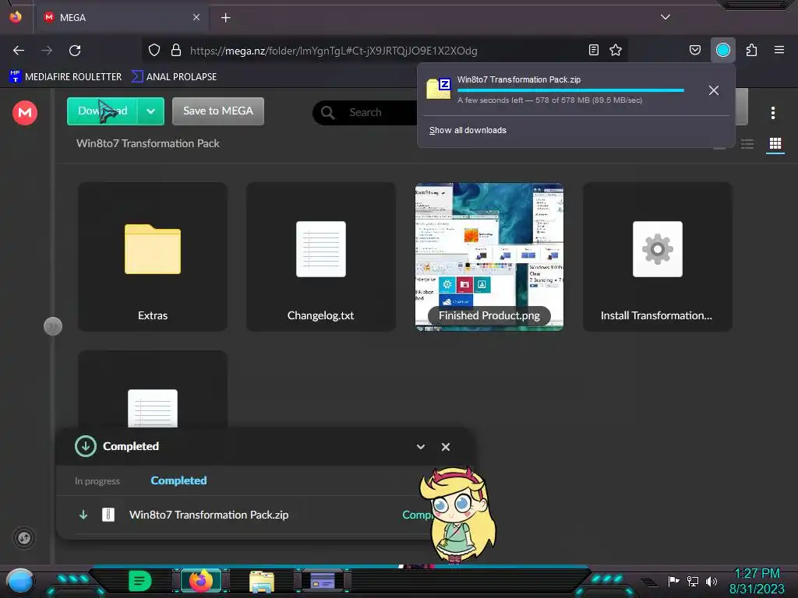Viewport: 798px width, 598px height.
Task: List all tabs with the chevron
Action: coord(666,17)
